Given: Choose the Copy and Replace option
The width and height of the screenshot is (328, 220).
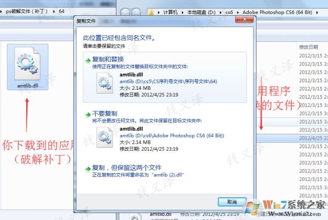Looking at the screenshot, I should pos(164,77).
